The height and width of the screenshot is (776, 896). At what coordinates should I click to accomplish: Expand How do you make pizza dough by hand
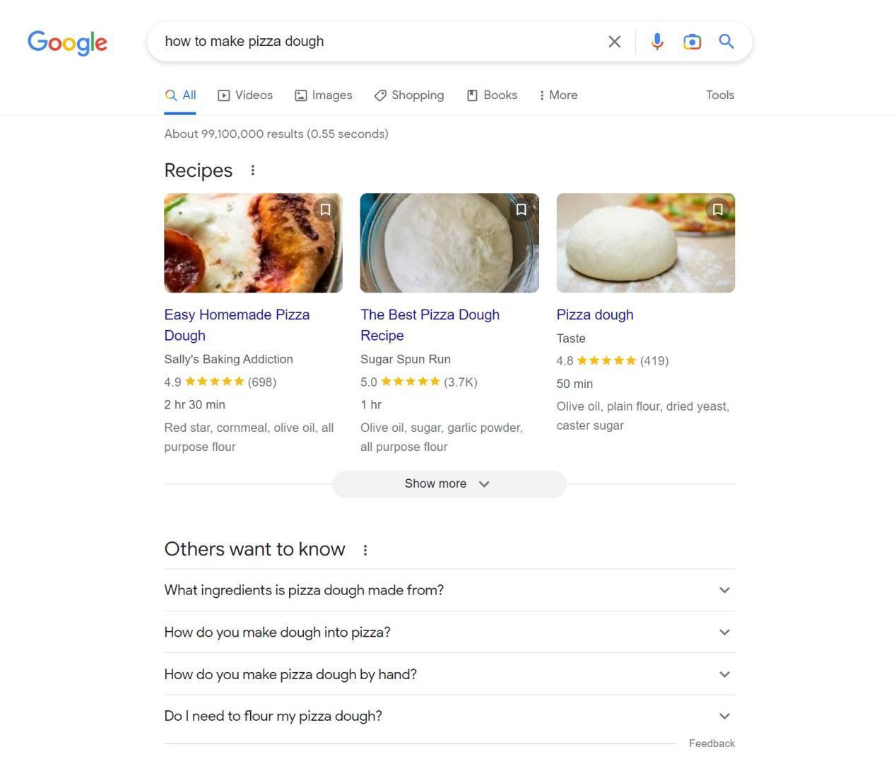tap(449, 674)
